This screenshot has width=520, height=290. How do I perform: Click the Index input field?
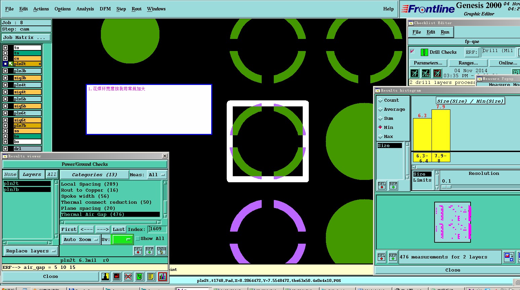tap(157, 229)
